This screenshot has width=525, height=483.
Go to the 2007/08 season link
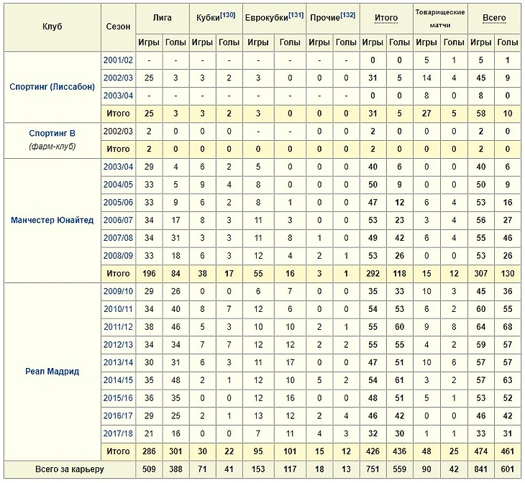tap(118, 238)
